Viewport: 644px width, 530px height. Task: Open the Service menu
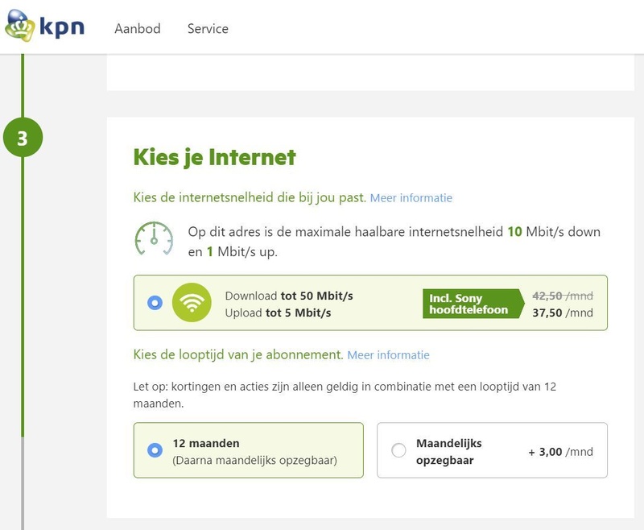[208, 29]
